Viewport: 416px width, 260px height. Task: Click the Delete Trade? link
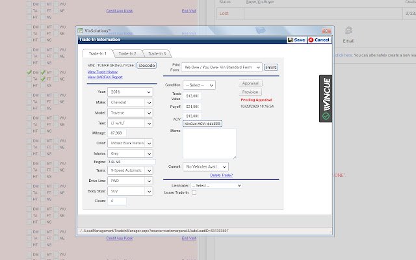click(x=221, y=175)
